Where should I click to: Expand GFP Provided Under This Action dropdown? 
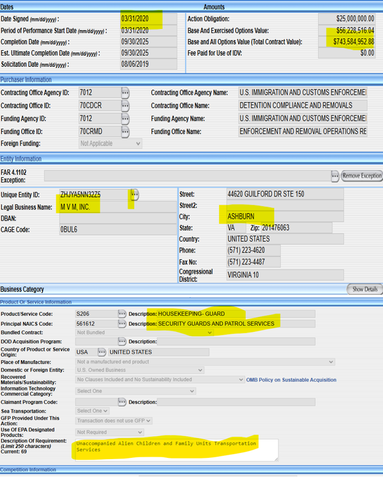114,421
